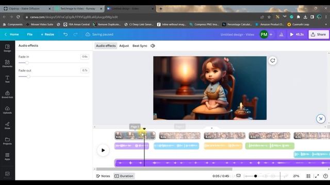Viewport: 330px width, 185px height.
Task: Select the yellow audio clip
Action: [x=223, y=146]
